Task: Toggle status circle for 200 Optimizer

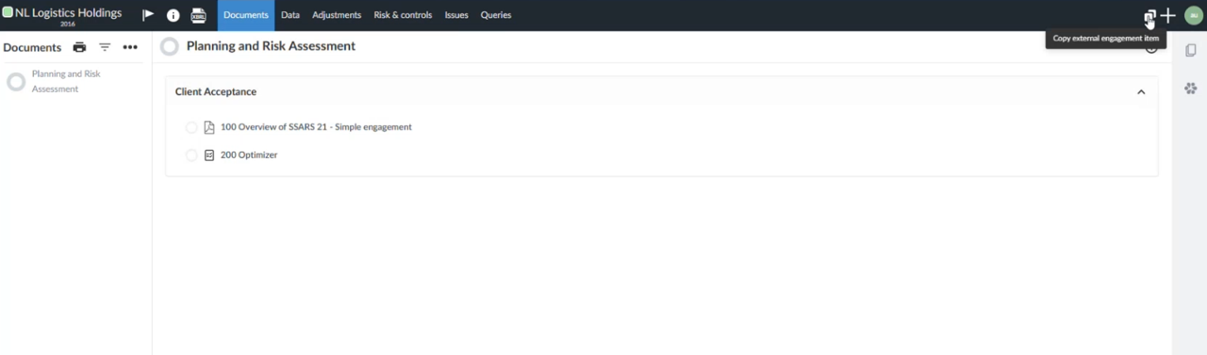Action: click(191, 155)
